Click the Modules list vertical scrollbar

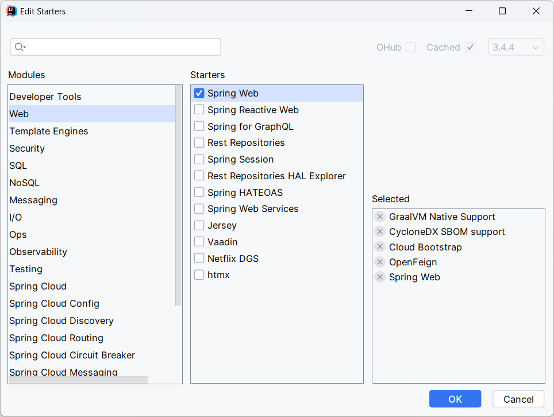point(178,195)
